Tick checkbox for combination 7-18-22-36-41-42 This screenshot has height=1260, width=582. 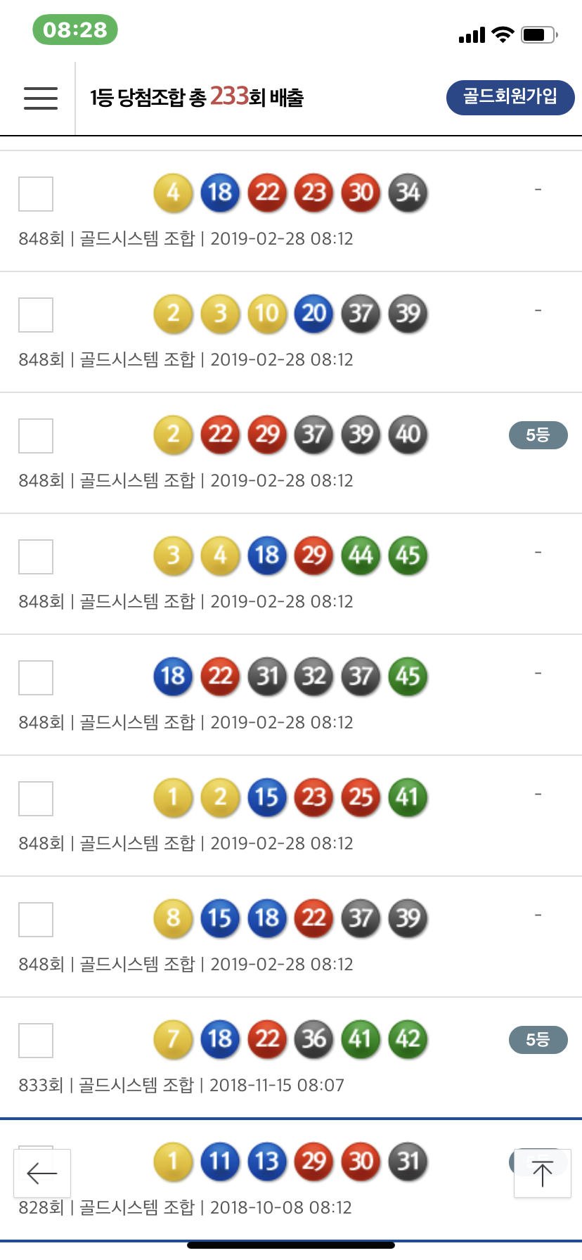[36, 1040]
